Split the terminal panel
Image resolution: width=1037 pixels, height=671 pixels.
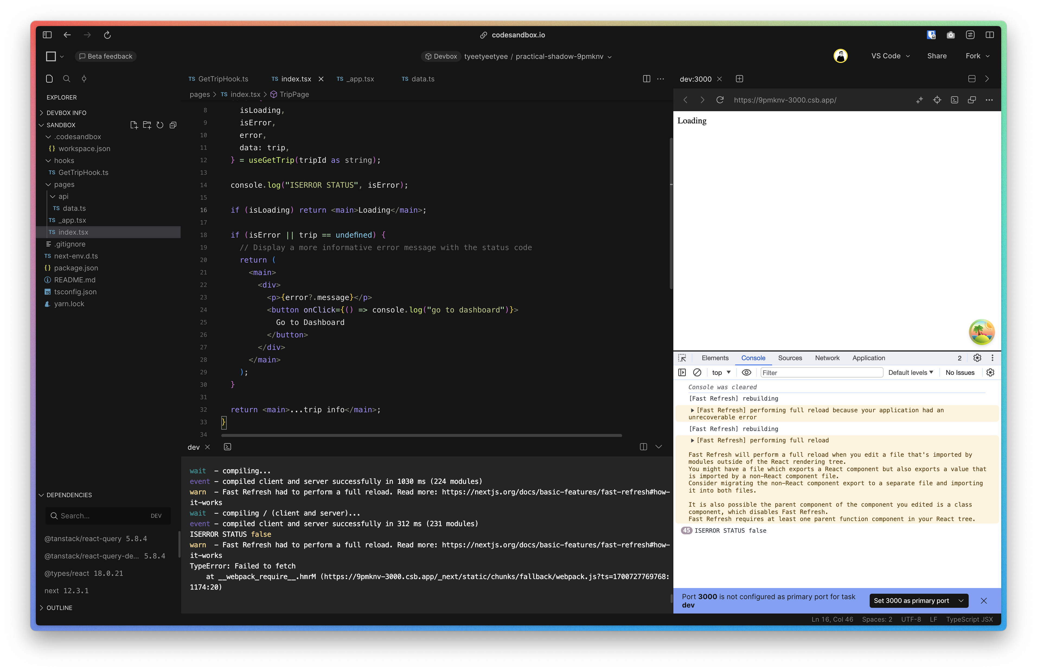[x=643, y=447]
